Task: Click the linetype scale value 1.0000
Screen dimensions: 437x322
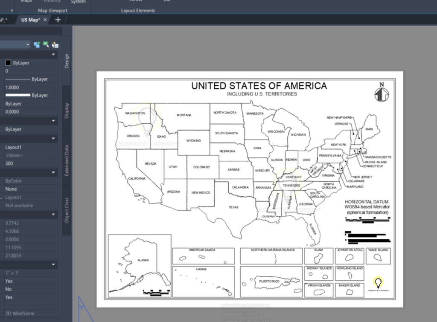Action: (12, 87)
